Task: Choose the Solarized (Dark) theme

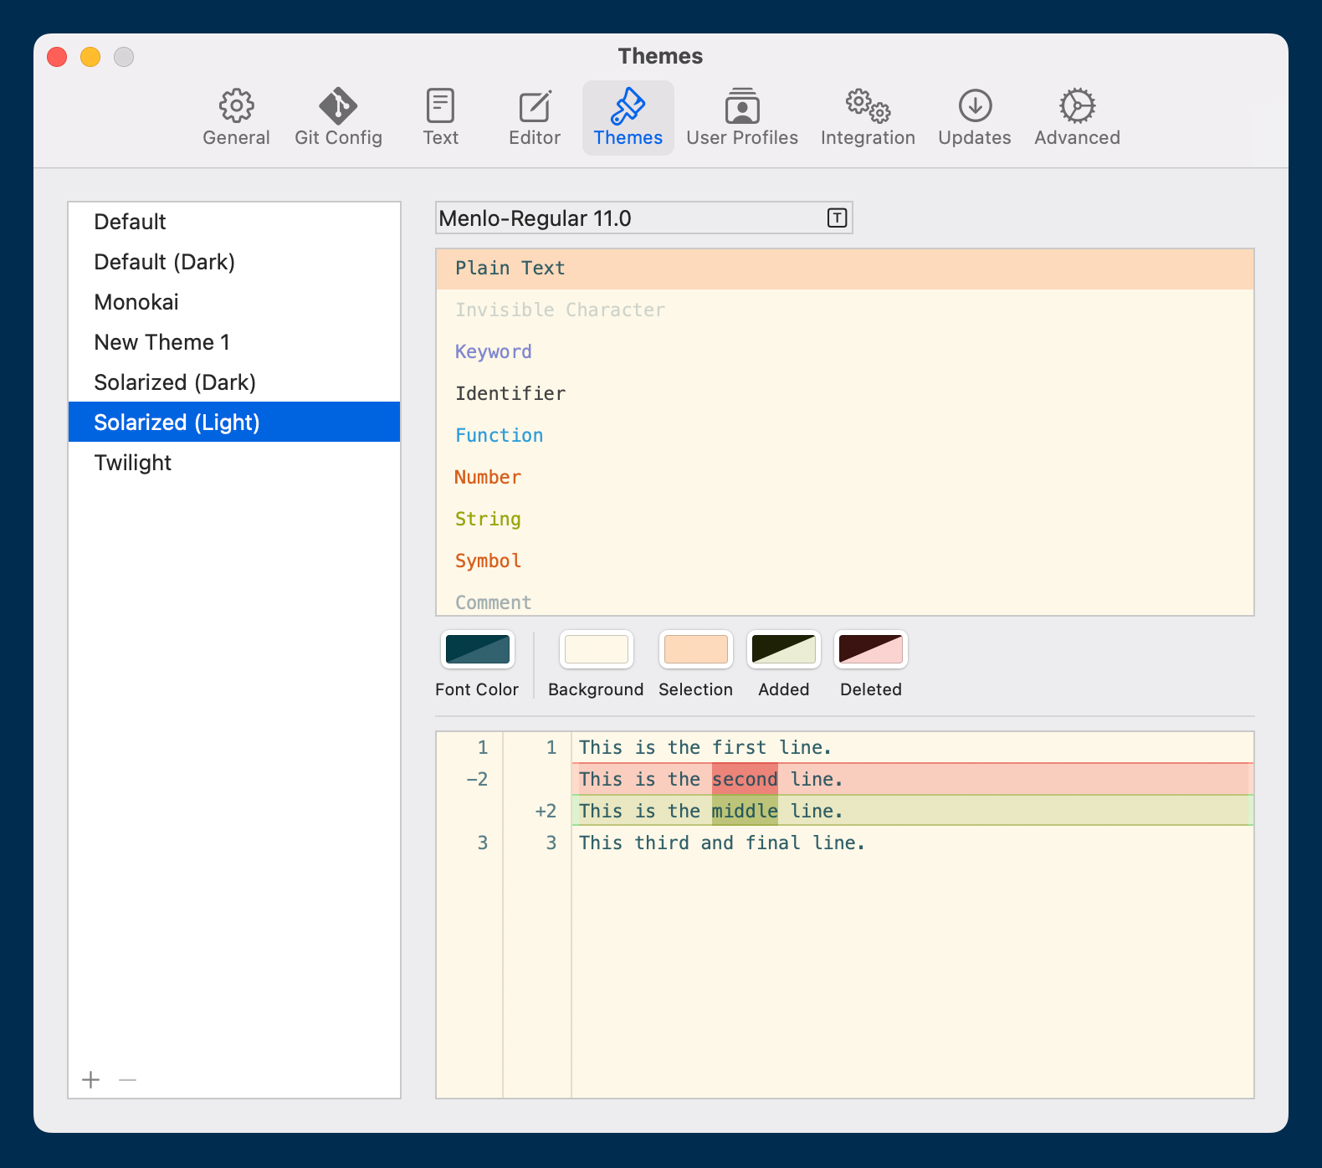Action: tap(175, 382)
